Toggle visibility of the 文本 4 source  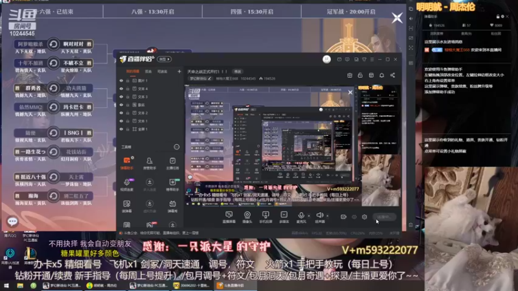point(121,89)
